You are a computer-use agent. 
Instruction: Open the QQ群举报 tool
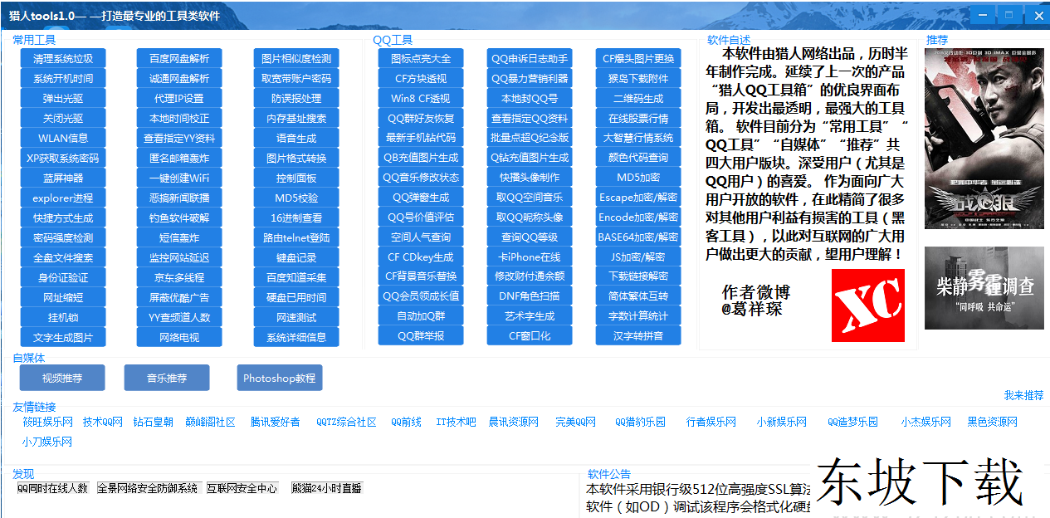[x=421, y=336]
